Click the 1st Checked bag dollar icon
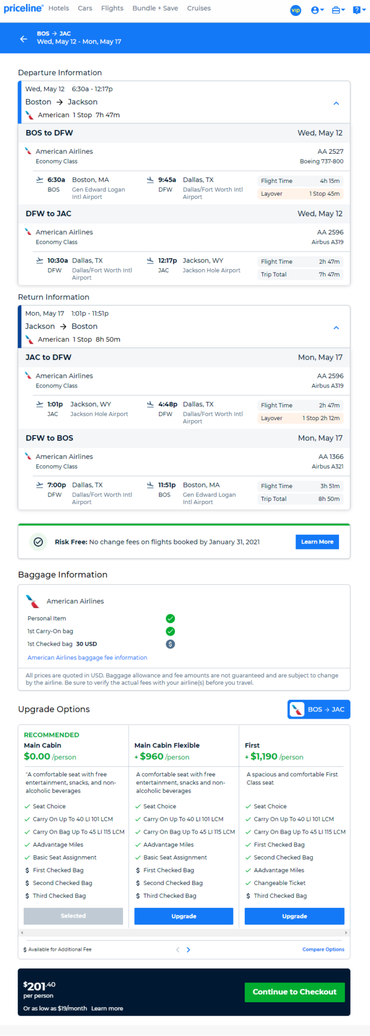370x1036 pixels. pos(171,644)
